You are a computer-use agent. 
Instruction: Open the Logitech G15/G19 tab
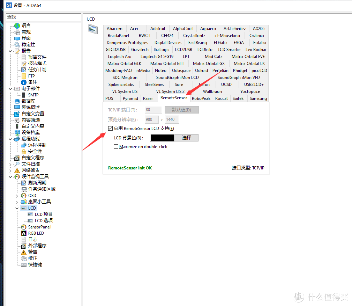click(x=157, y=57)
